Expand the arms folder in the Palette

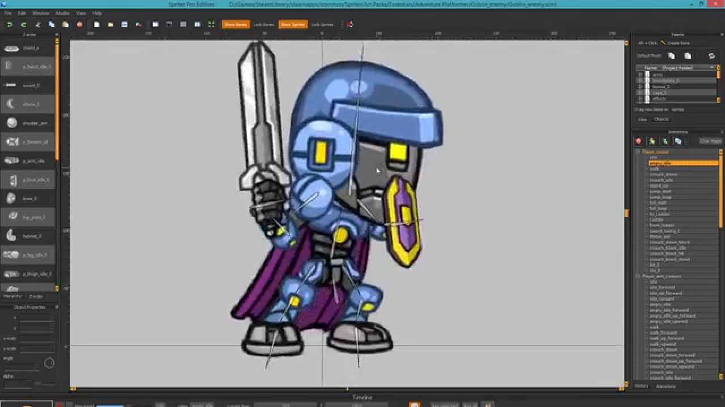(640, 74)
